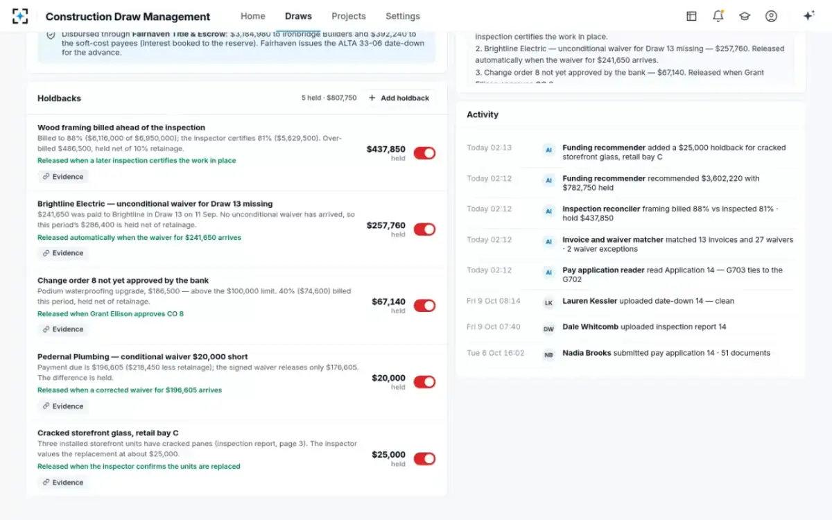Image resolution: width=832 pixels, height=520 pixels.
Task: Open Evidence for Change order 8 holdback
Action: tap(63, 329)
